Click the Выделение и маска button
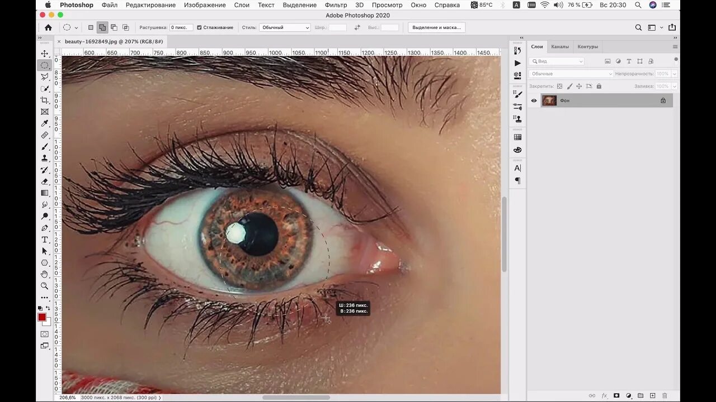Viewport: 716px width, 402px height. [x=436, y=27]
